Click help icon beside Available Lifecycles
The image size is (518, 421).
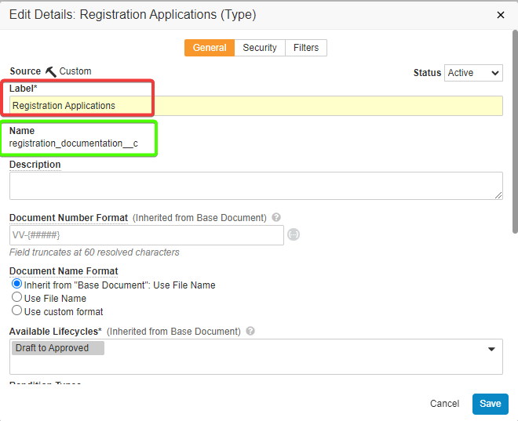pyautogui.click(x=250, y=332)
